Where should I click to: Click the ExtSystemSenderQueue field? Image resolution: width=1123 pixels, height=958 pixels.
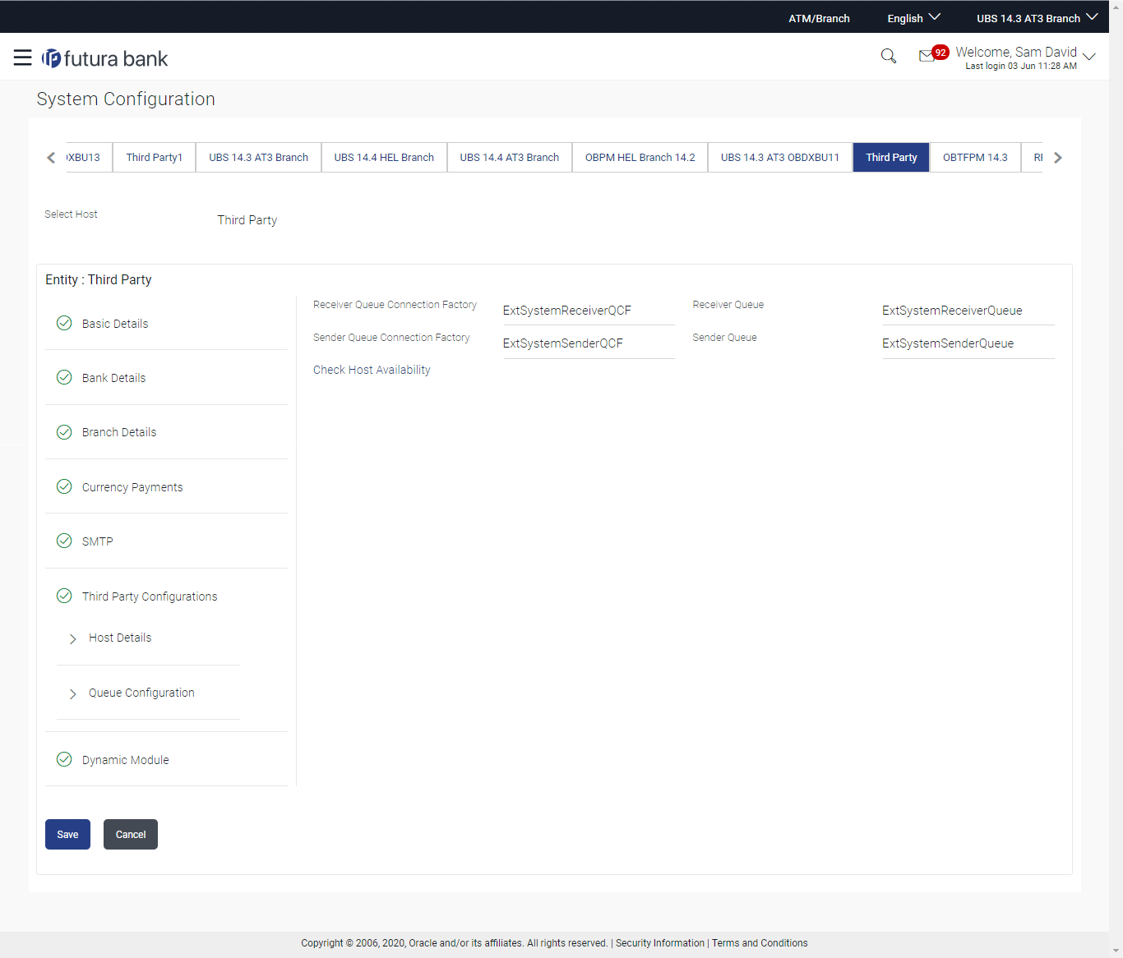[968, 343]
